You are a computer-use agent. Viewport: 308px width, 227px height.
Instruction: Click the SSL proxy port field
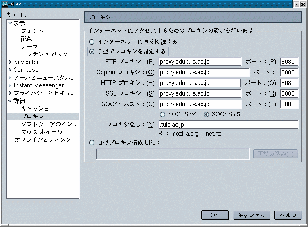pos(289,93)
